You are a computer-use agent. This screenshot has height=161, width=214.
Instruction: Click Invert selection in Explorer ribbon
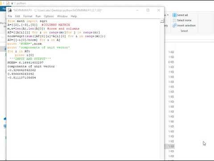point(186,25)
